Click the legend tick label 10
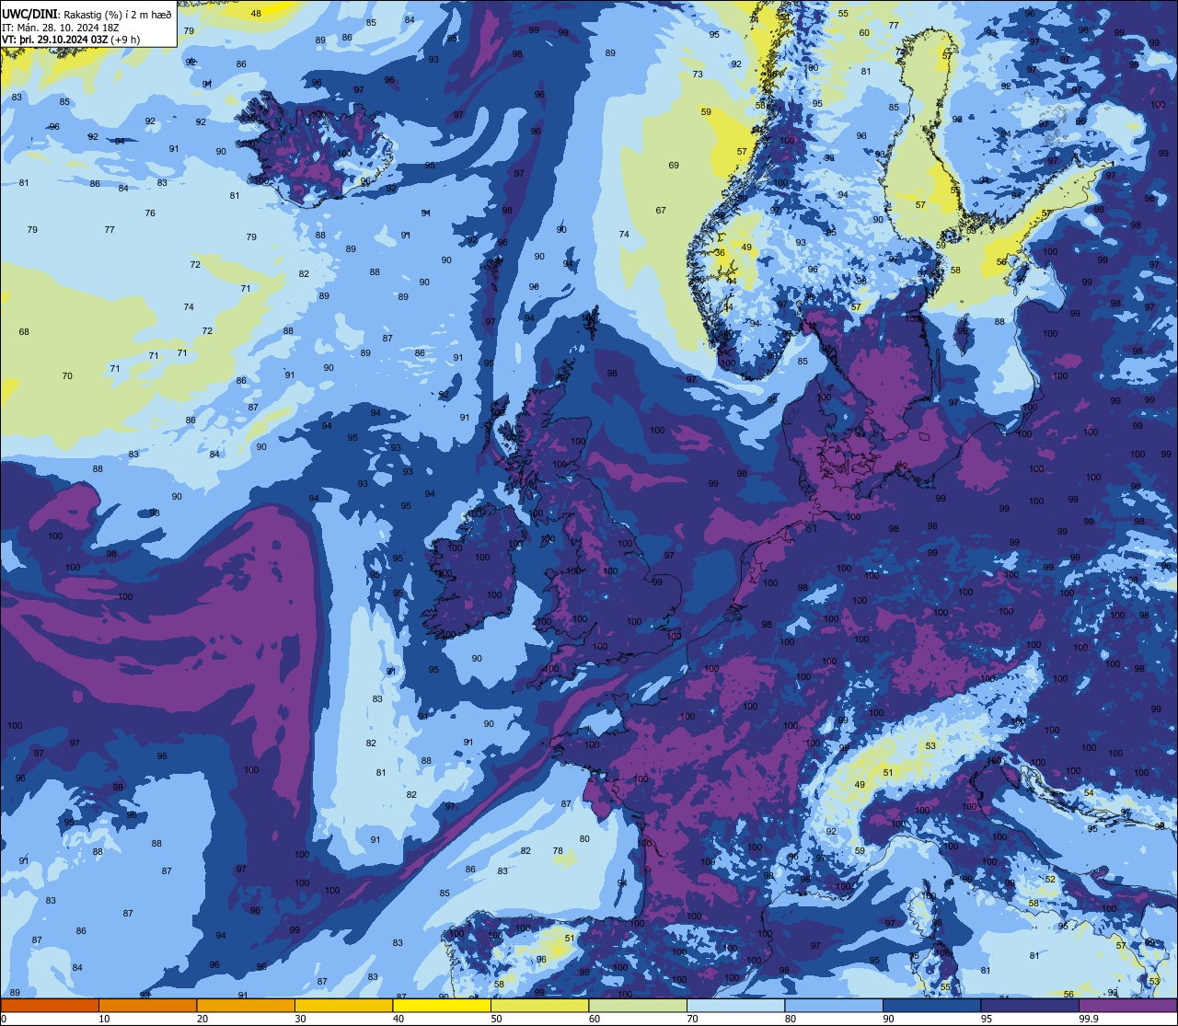1178x1026 pixels. pyautogui.click(x=104, y=1019)
